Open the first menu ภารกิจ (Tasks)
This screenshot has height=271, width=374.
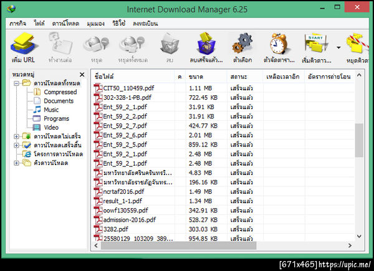click(18, 24)
